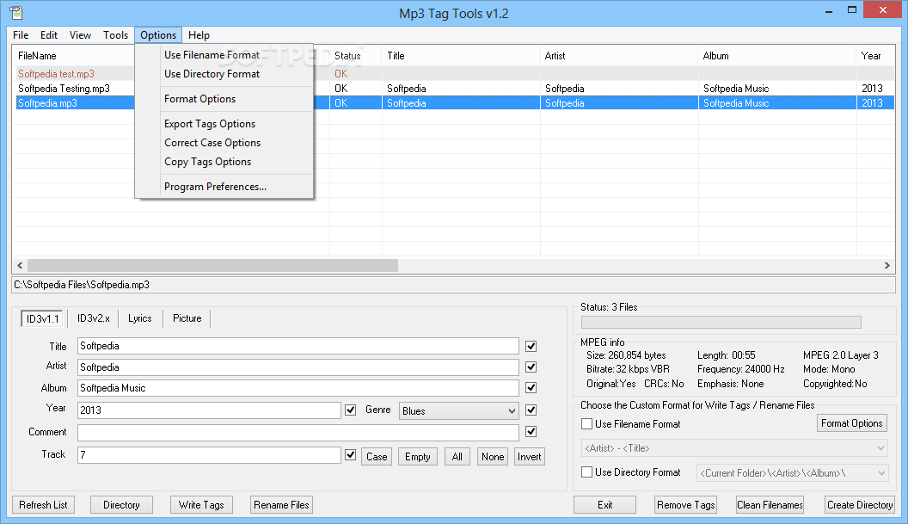
Task: Click in the Artist input field
Action: pyautogui.click(x=298, y=367)
